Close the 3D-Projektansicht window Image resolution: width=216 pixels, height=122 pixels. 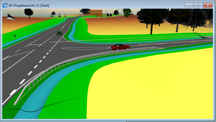point(208,5)
